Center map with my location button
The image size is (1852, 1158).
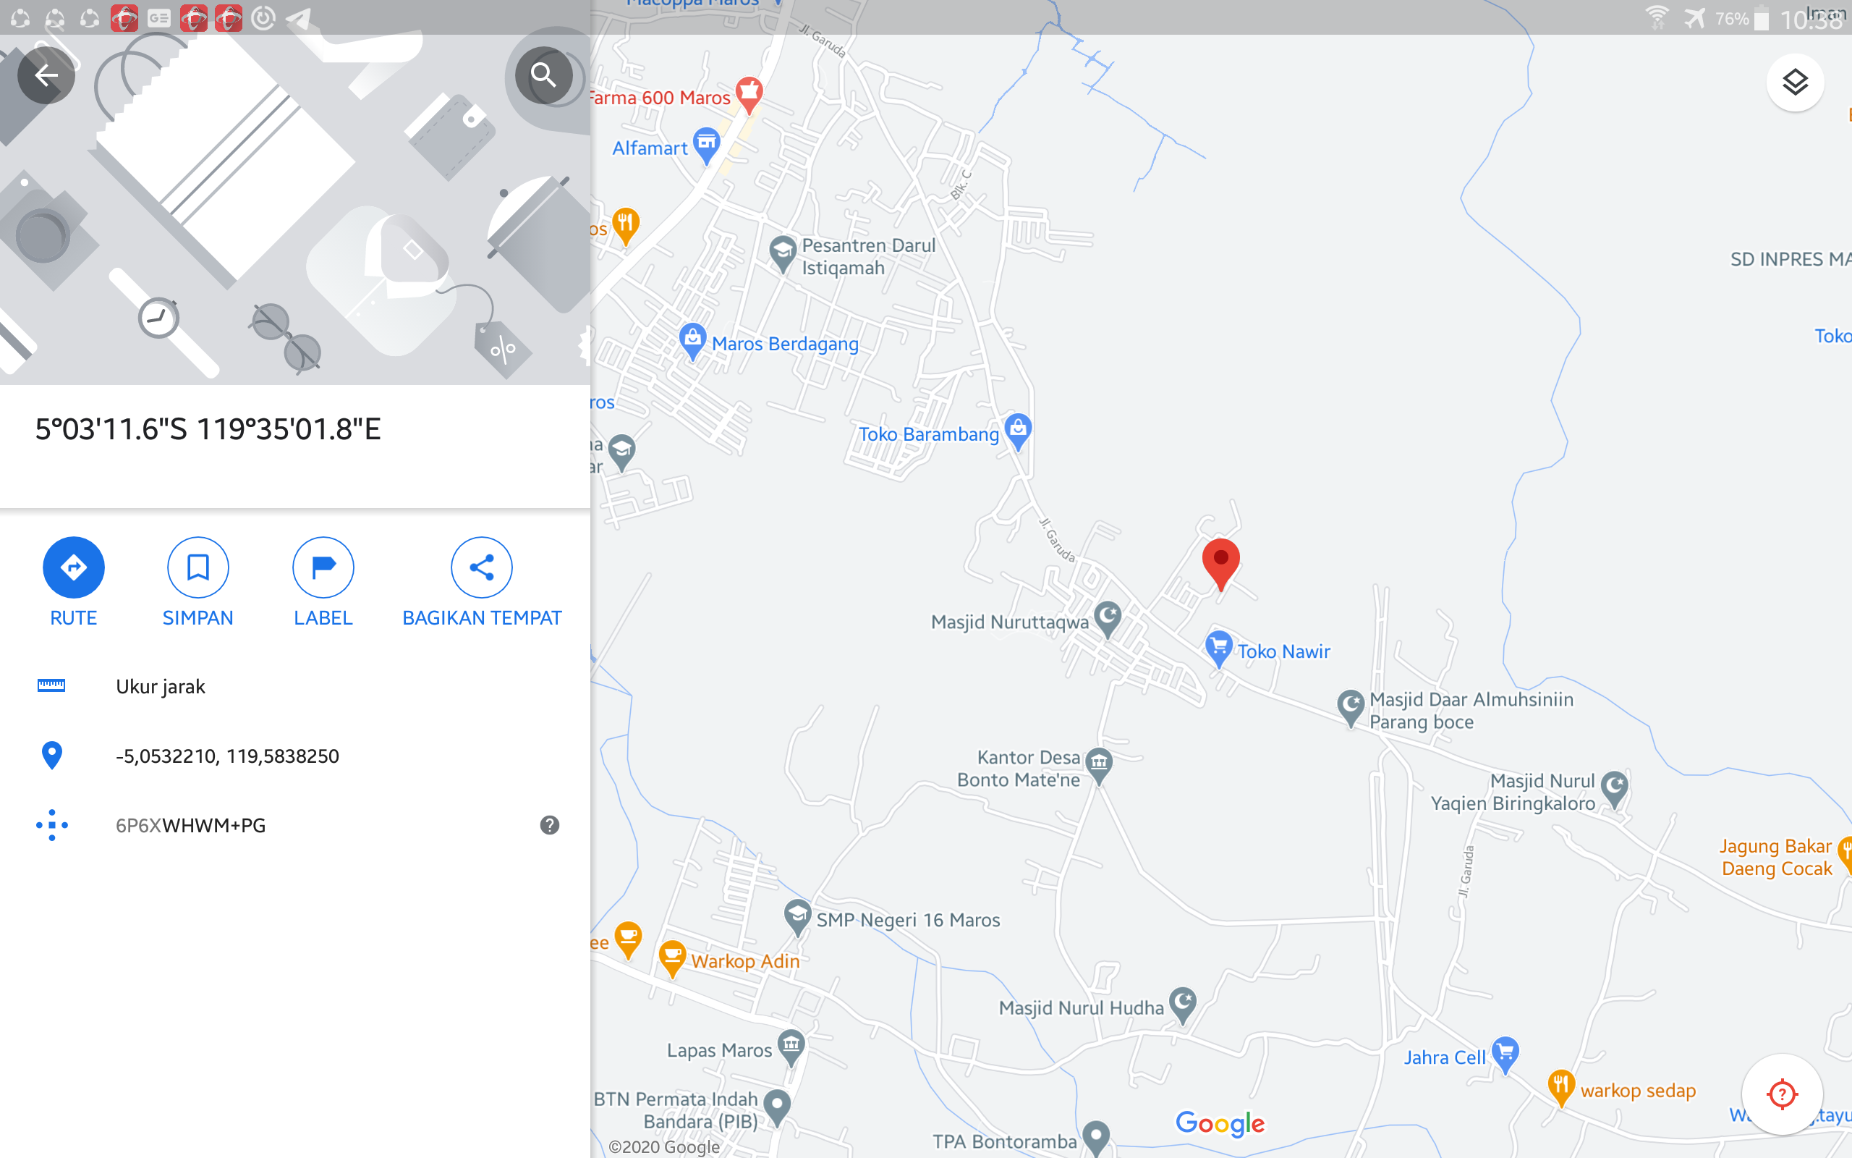[1782, 1094]
